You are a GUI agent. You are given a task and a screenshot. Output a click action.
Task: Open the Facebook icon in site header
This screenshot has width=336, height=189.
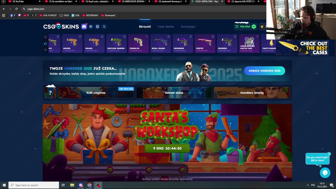click(91, 27)
